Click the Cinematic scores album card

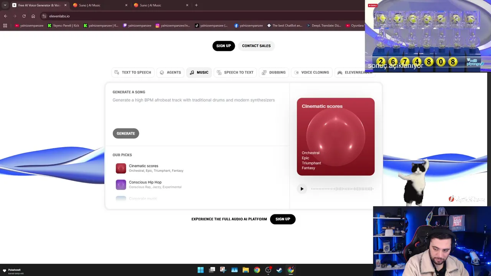click(336, 137)
